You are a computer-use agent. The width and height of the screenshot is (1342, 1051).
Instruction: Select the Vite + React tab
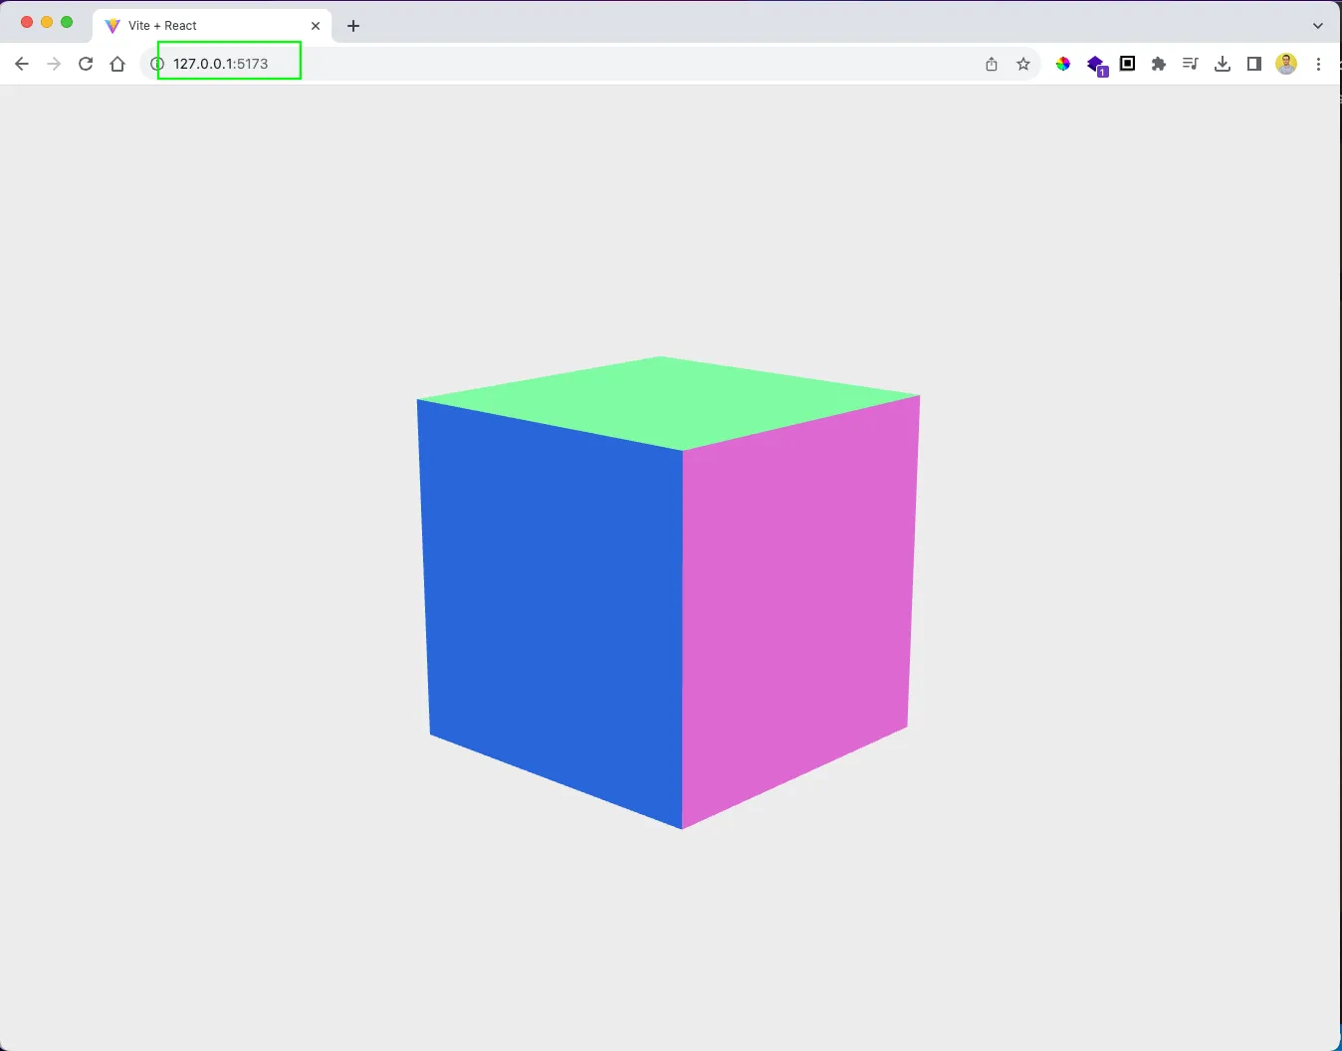click(x=211, y=26)
